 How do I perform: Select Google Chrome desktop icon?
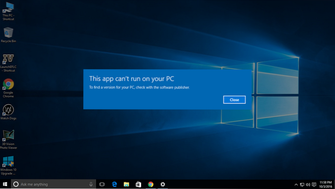point(8,88)
